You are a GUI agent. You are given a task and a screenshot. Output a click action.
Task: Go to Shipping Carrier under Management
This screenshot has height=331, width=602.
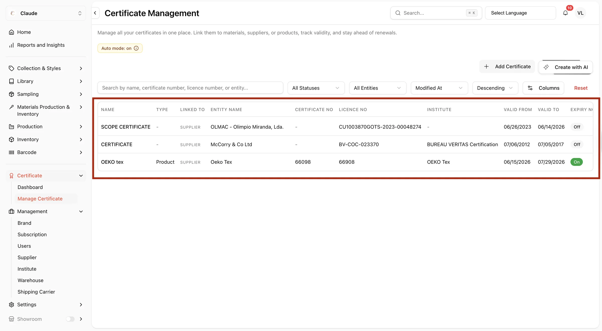coord(36,292)
